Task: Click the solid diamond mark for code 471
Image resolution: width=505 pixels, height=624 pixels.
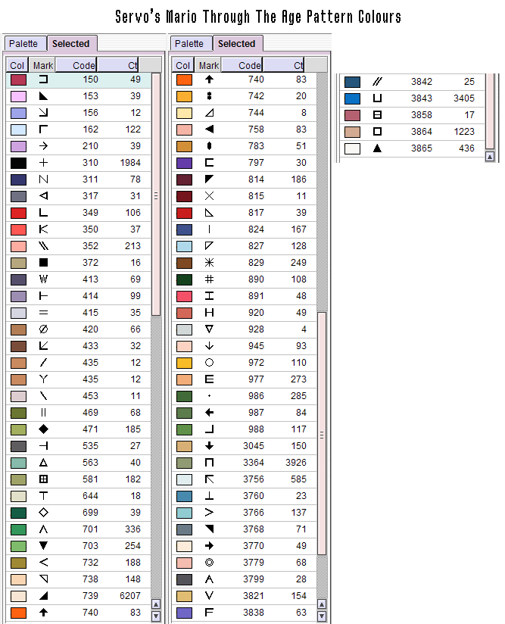Action: pyautogui.click(x=43, y=429)
